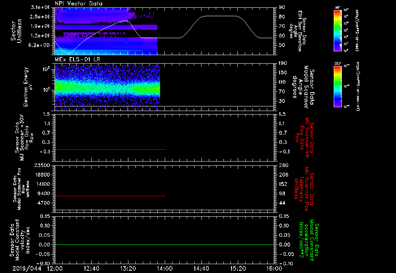Click the DEF energy flux color bar
This screenshot has width=396, height=273.
[338, 86]
